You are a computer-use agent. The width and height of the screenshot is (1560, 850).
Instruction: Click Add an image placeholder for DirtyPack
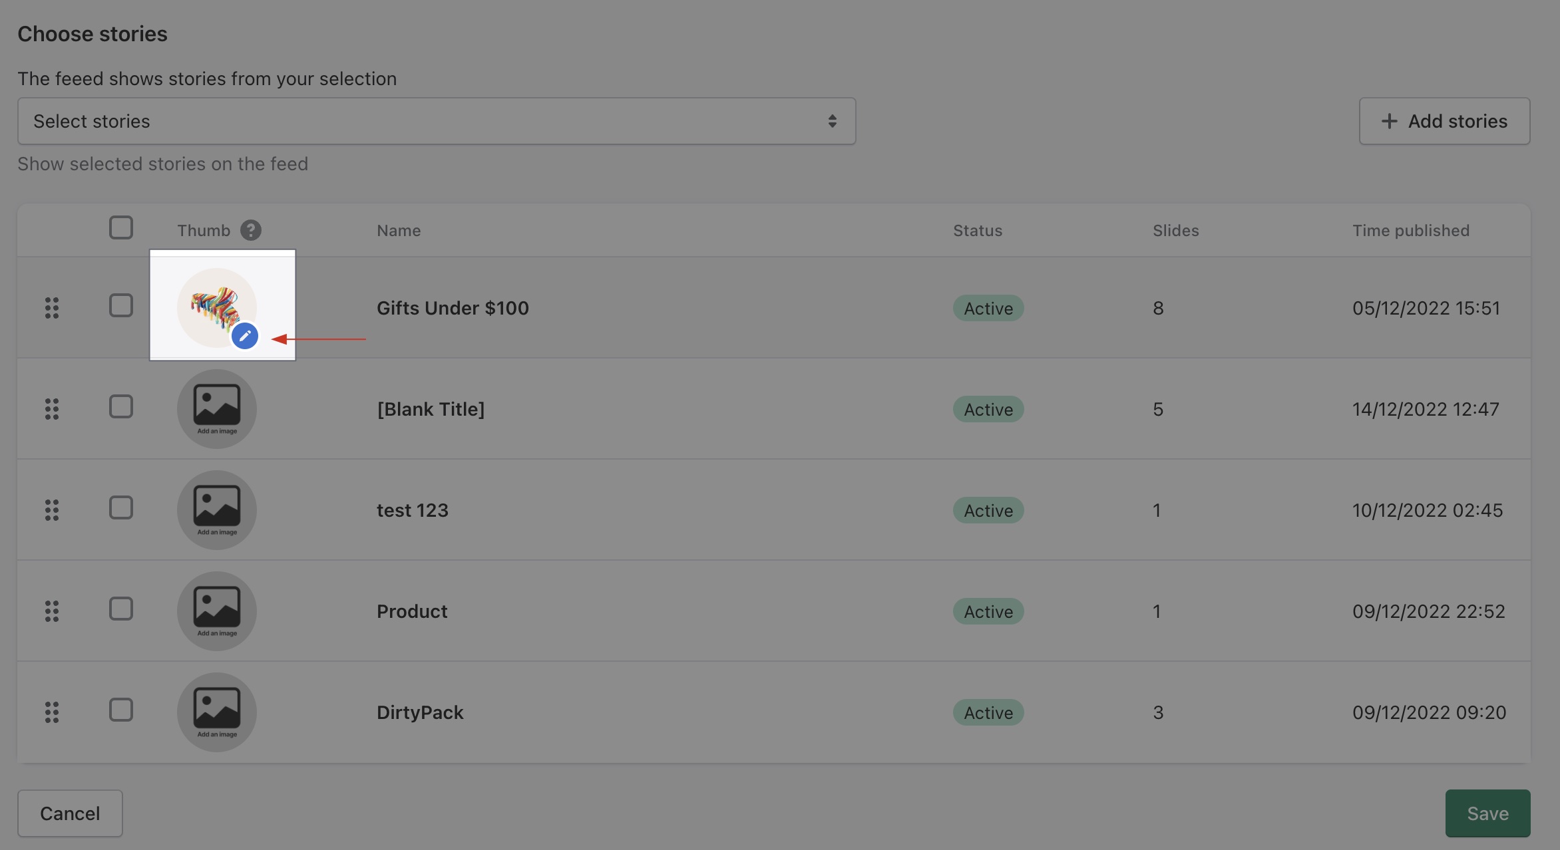coord(217,712)
